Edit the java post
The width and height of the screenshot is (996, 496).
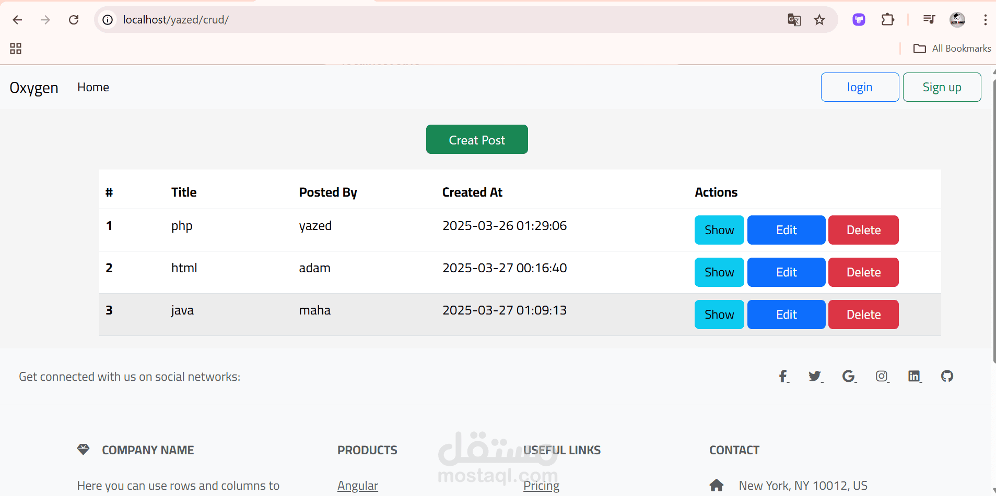pos(786,314)
